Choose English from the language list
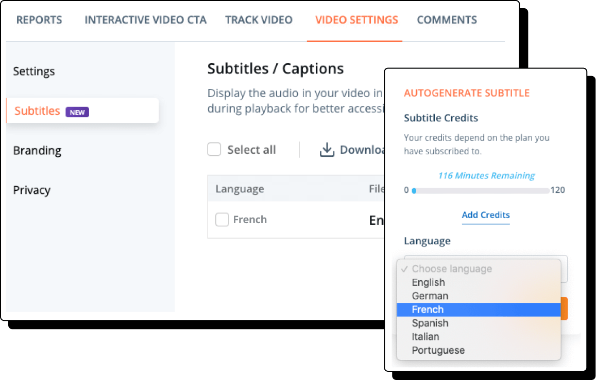The width and height of the screenshot is (596, 380). tap(428, 282)
